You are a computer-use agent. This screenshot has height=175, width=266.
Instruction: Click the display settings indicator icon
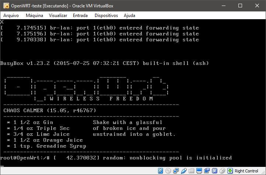click(x=199, y=171)
